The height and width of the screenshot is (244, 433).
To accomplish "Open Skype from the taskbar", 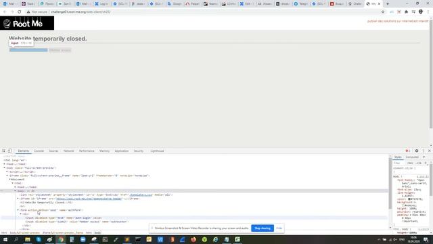I will 39,239.
